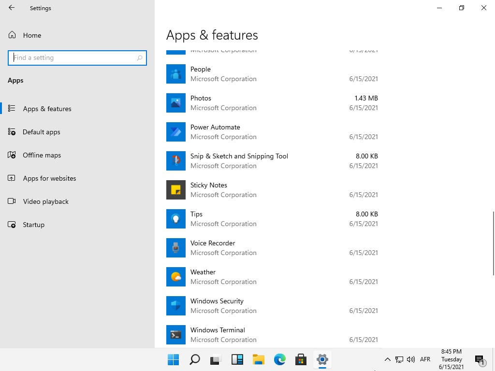Click the search magnifier in Find a setting

pos(140,58)
